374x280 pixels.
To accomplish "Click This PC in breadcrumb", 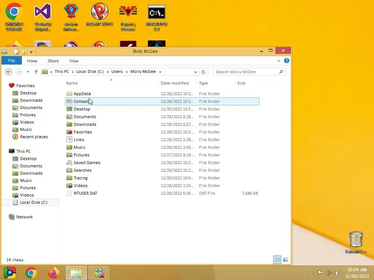I will click(x=61, y=71).
